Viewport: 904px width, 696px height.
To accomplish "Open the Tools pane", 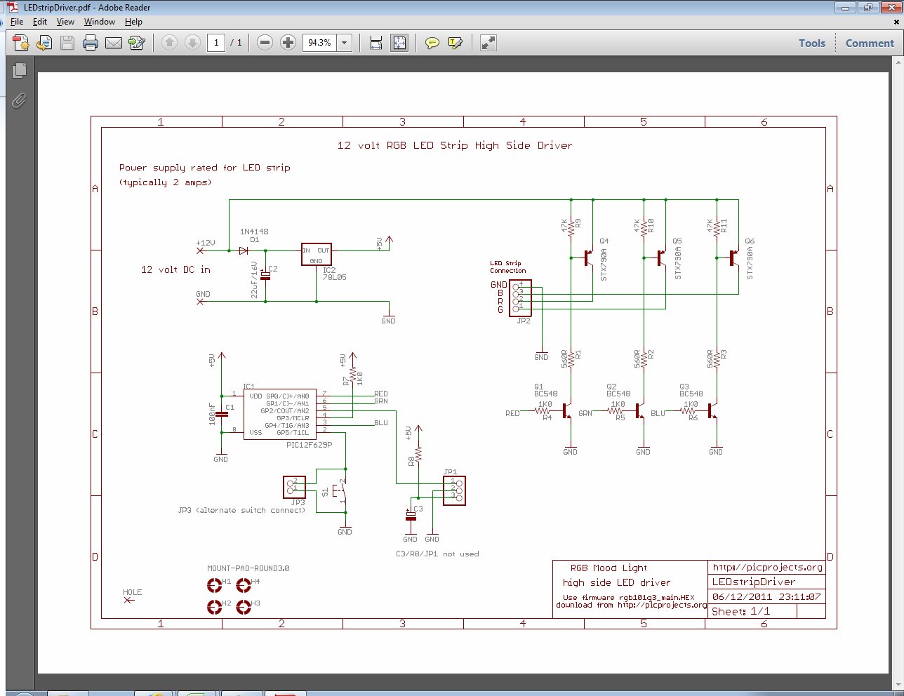I will 811,43.
